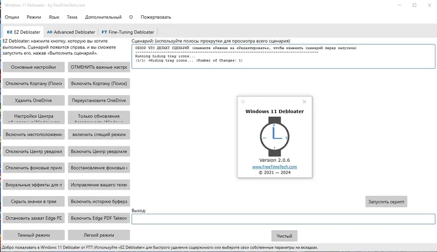Viewport: 437px width, 252px height.
Task: Activate Темный режим button
Action: (33, 235)
